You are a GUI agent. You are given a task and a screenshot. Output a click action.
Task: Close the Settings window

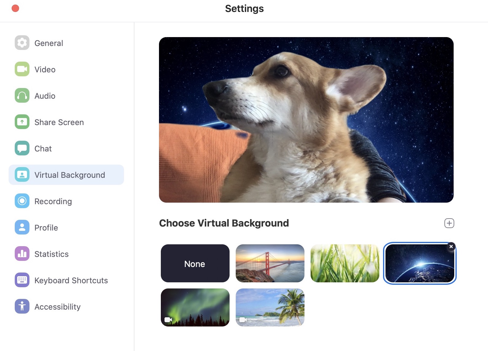[x=15, y=8]
